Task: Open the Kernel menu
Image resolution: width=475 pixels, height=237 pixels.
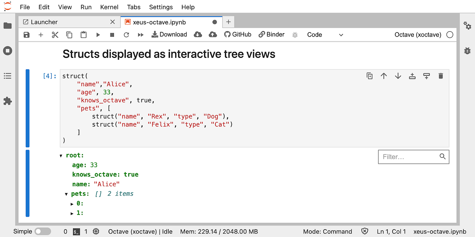Action: pos(109,7)
